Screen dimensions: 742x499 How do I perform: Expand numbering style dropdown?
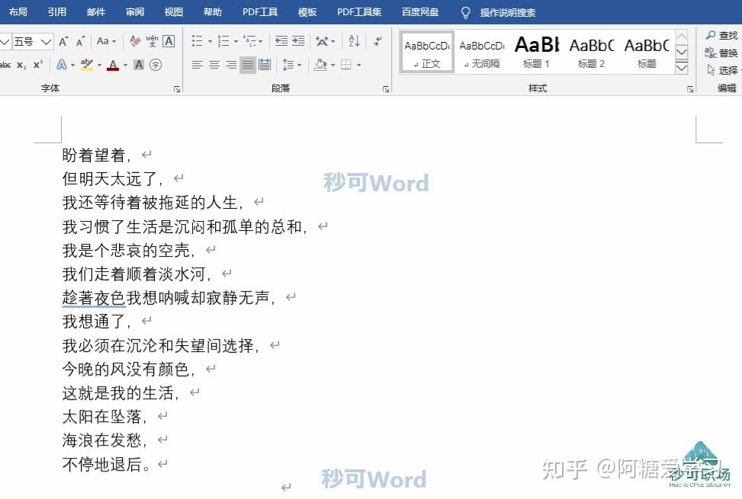(x=236, y=42)
